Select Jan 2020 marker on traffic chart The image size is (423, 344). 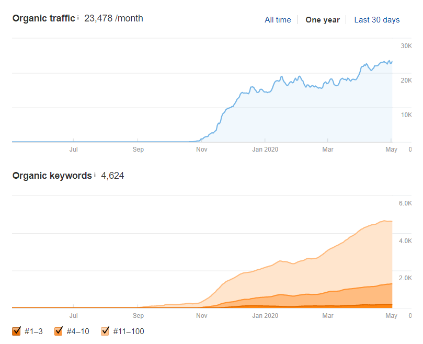pyautogui.click(x=265, y=149)
